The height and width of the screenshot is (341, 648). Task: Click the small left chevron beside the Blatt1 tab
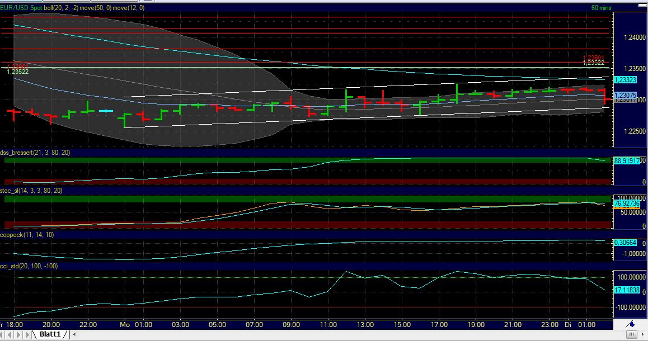[74, 334]
